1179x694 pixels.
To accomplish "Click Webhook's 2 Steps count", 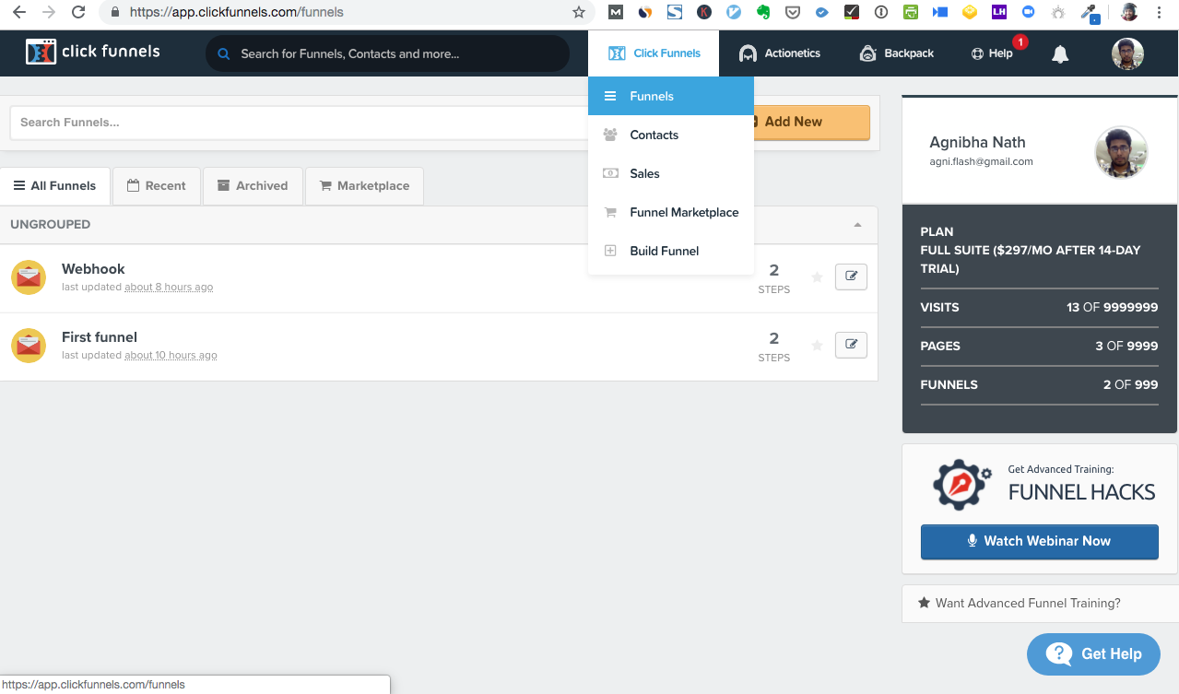I will (x=774, y=277).
